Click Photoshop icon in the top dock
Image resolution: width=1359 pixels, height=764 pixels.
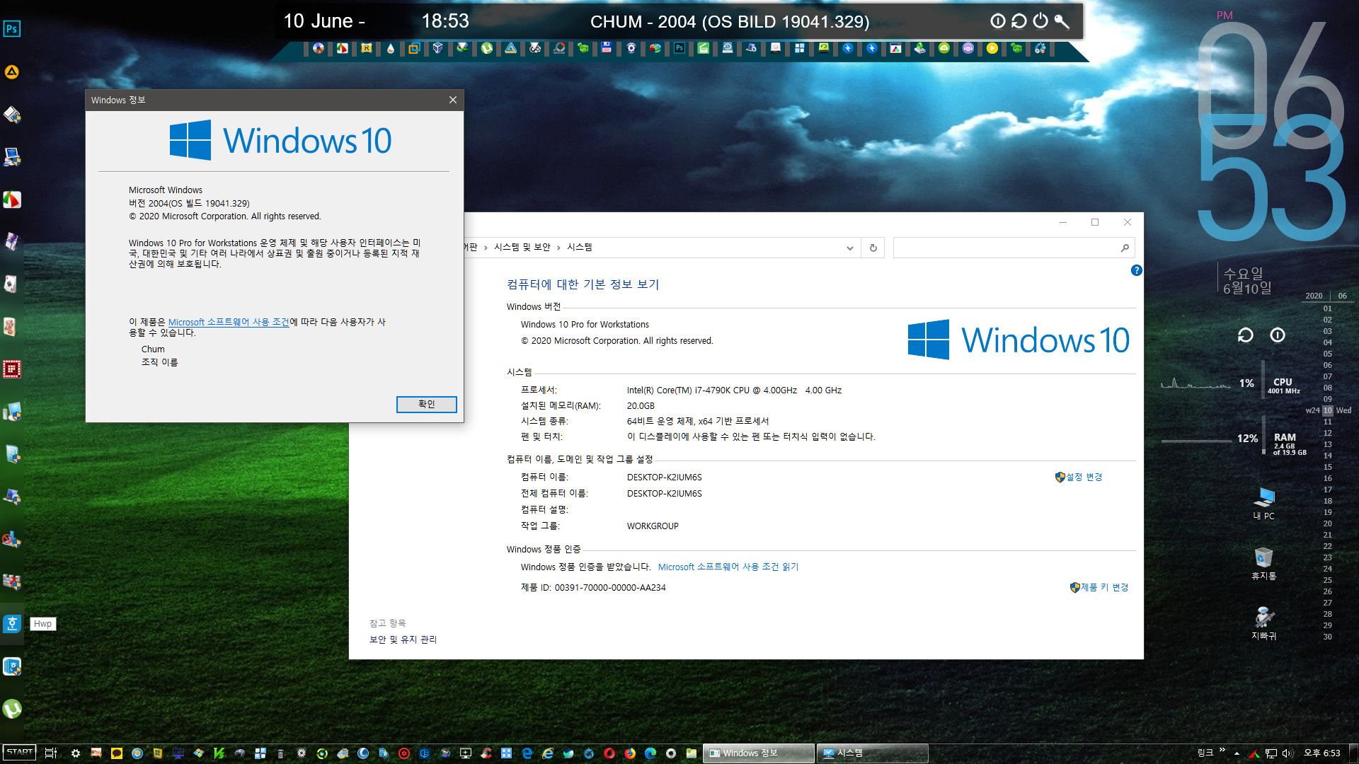coord(679,48)
